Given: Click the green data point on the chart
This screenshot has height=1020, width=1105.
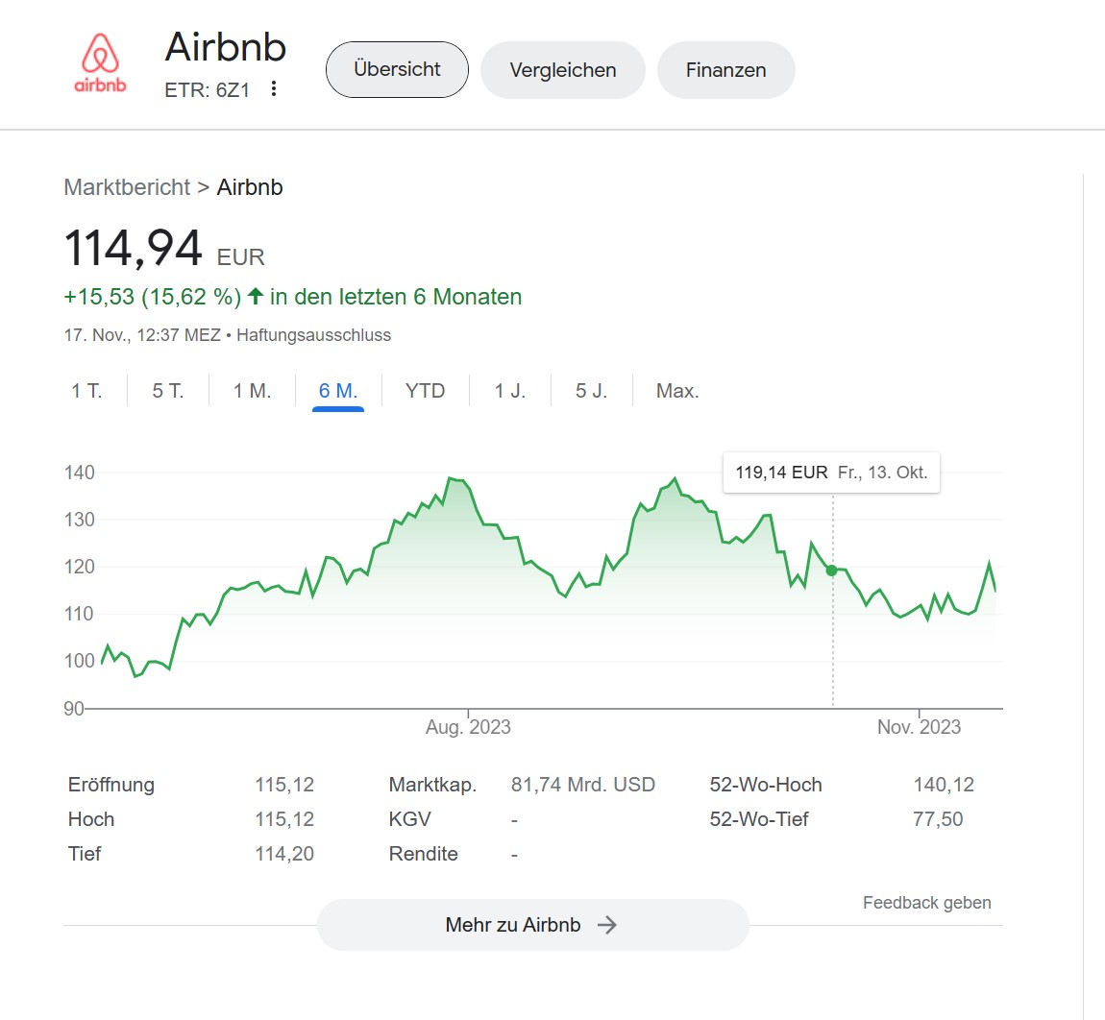Looking at the screenshot, I should [831, 571].
